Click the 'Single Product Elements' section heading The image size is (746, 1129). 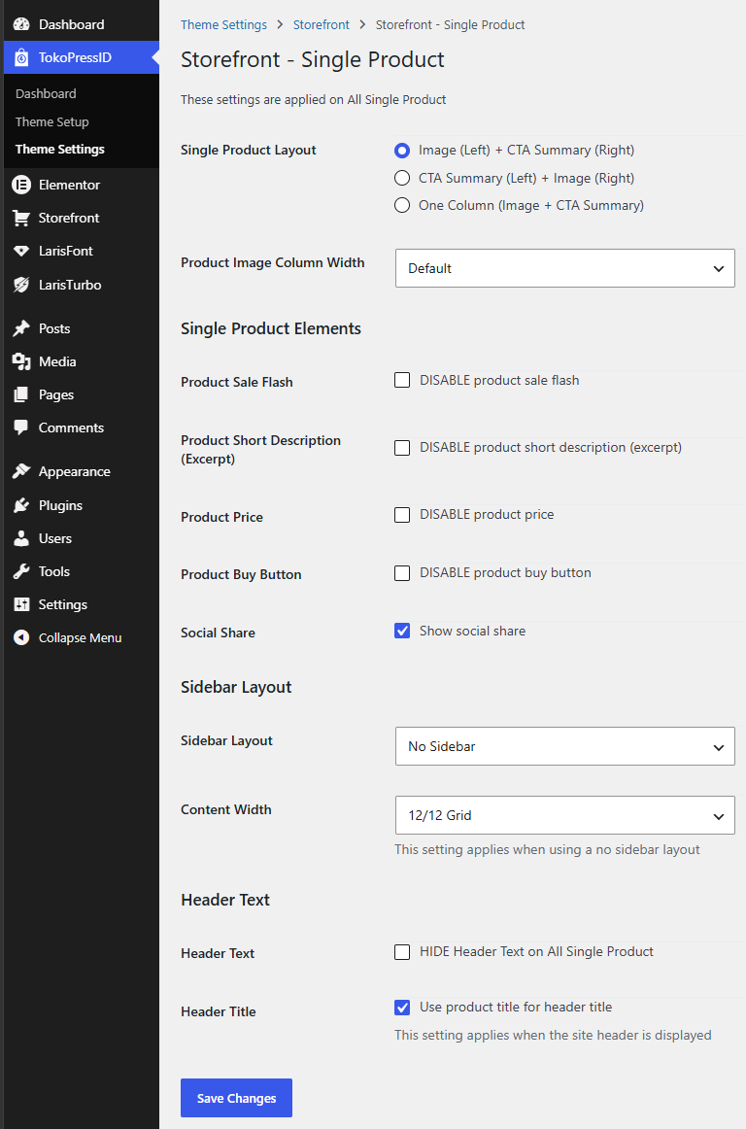(x=271, y=329)
